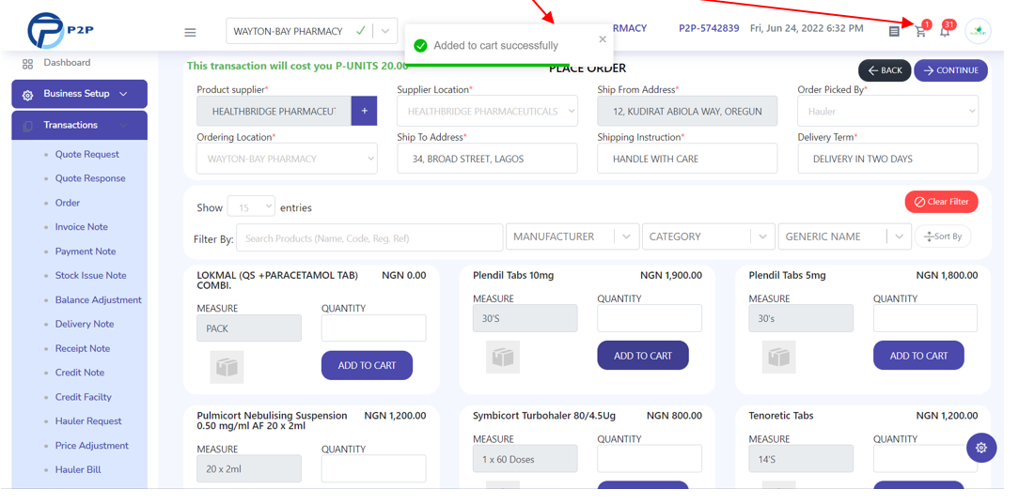Open Payment Note page
The width and height of the screenshot is (1019, 504).
click(x=86, y=252)
